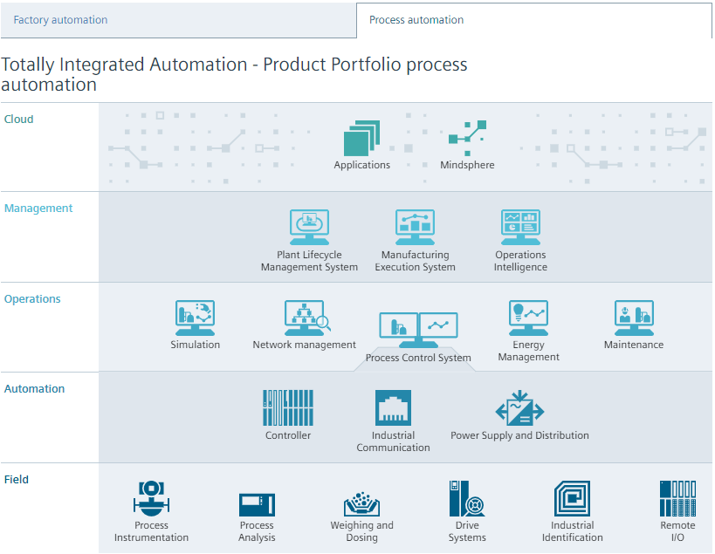715x554 pixels.
Task: Open the Industrial Communication icon
Action: click(x=393, y=408)
